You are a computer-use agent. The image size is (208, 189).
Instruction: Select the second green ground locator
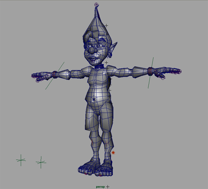[41, 162]
